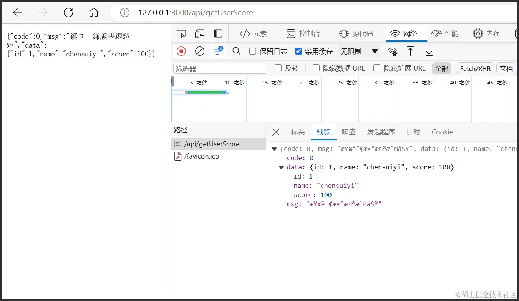
Task: Open the 无限制 throttling dropdown
Action: click(x=359, y=51)
